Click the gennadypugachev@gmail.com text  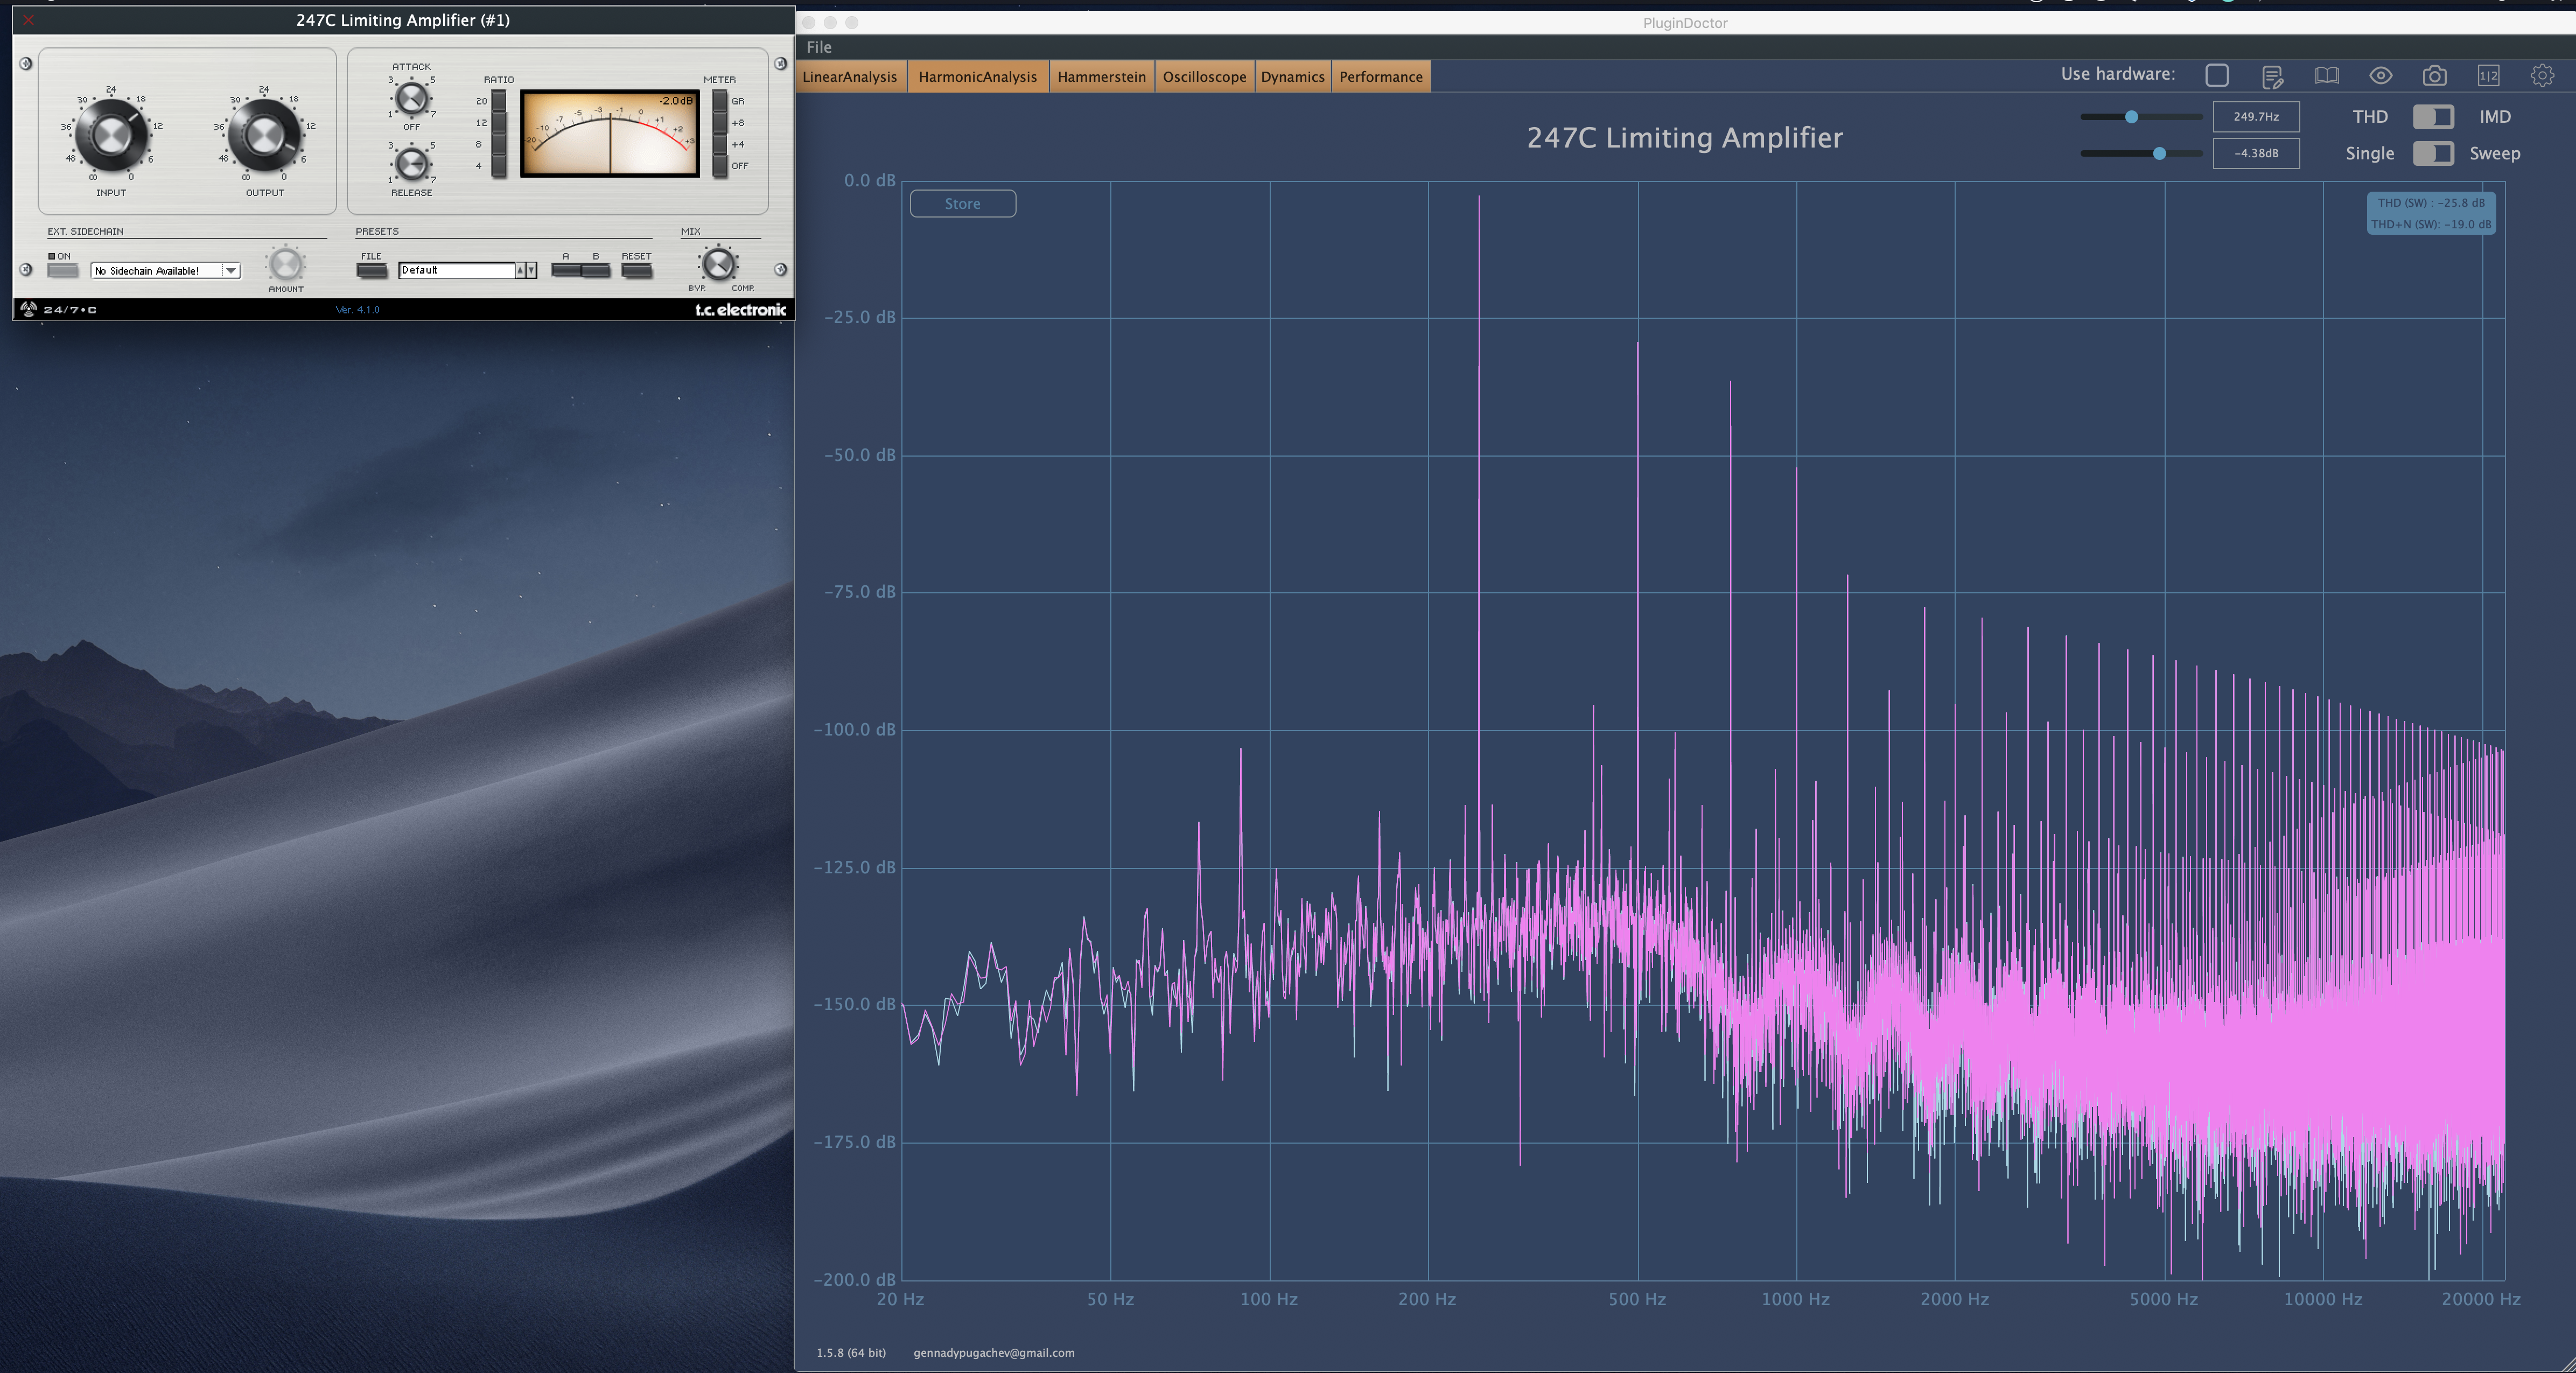(994, 1353)
